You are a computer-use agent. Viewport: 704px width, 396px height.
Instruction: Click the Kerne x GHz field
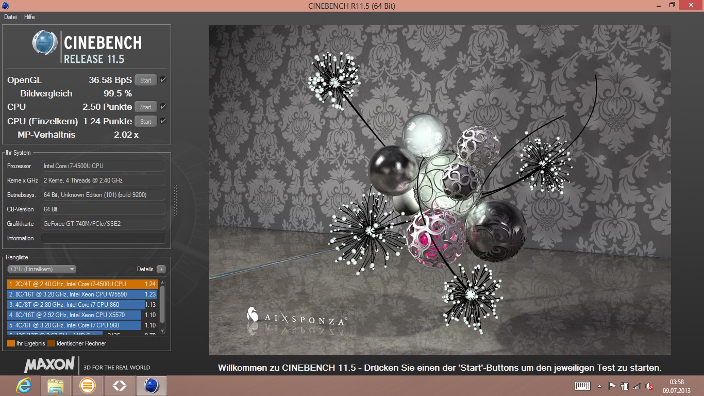point(103,180)
